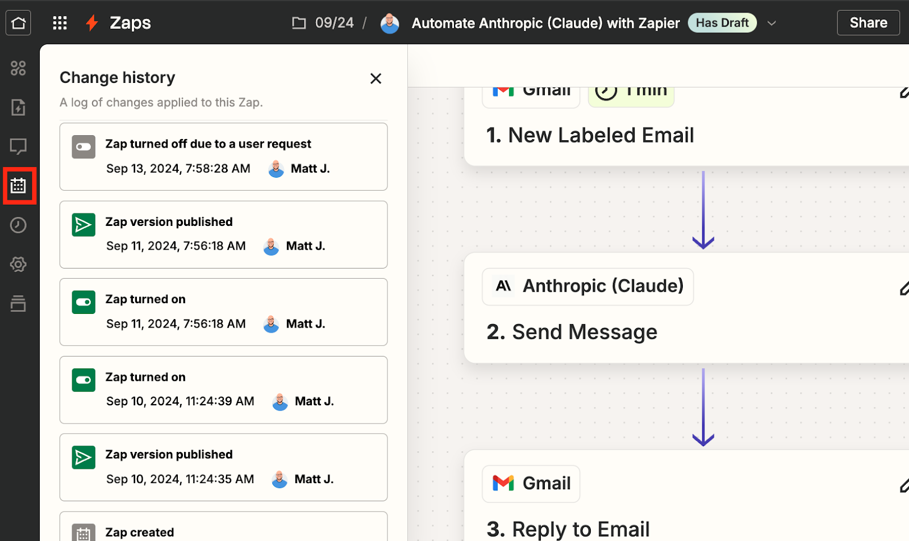Click Matt J. on Sep 13 entry
The image size is (909, 541).
[310, 169]
